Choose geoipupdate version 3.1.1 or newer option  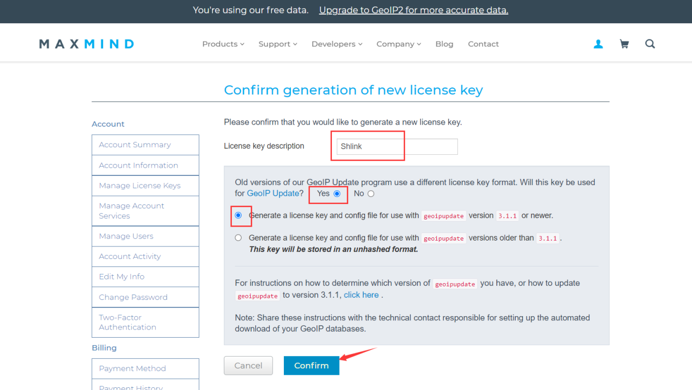(x=238, y=215)
